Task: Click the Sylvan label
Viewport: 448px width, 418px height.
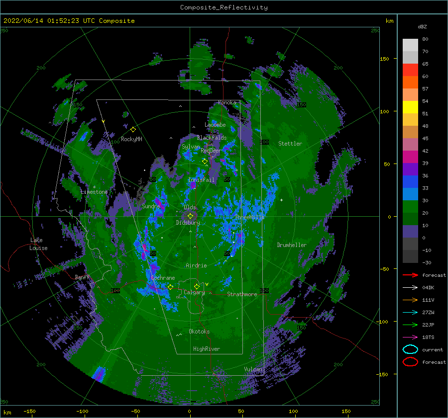Action: (x=191, y=147)
